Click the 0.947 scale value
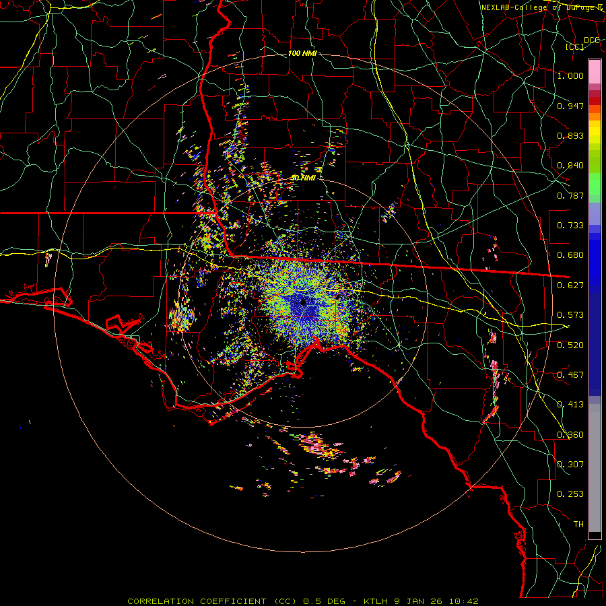 (x=570, y=106)
